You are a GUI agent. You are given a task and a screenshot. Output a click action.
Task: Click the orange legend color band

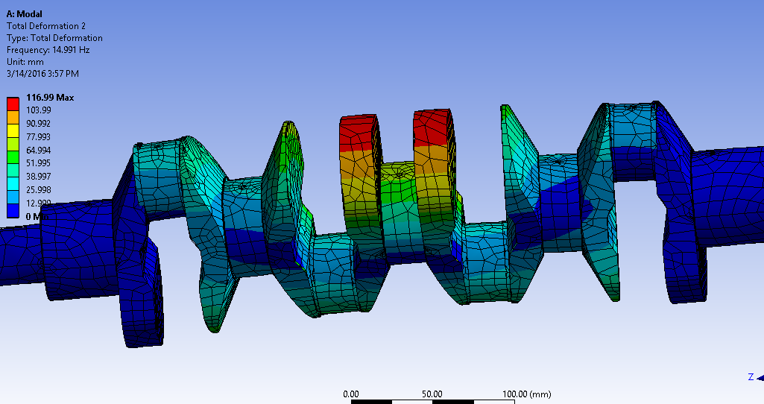coord(13,117)
